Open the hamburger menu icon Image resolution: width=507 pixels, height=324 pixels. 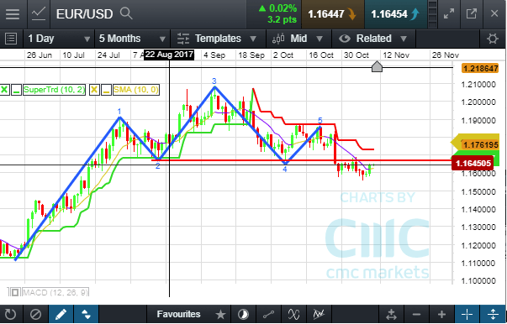[13, 14]
